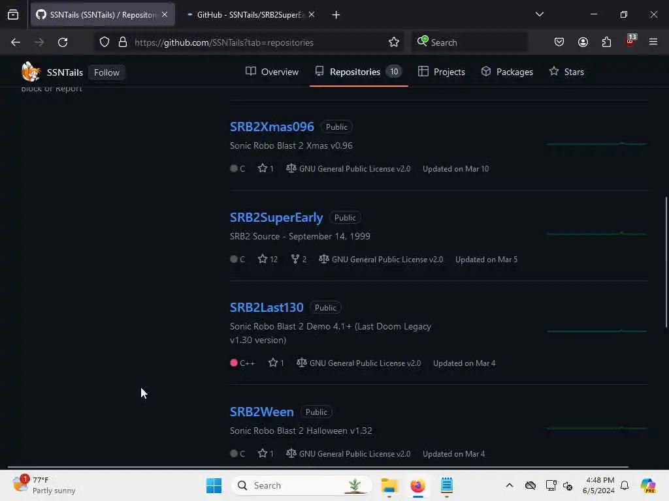The height and width of the screenshot is (501, 669).
Task: Click the C++ language label on SRB2Last130
Action: coord(247,363)
